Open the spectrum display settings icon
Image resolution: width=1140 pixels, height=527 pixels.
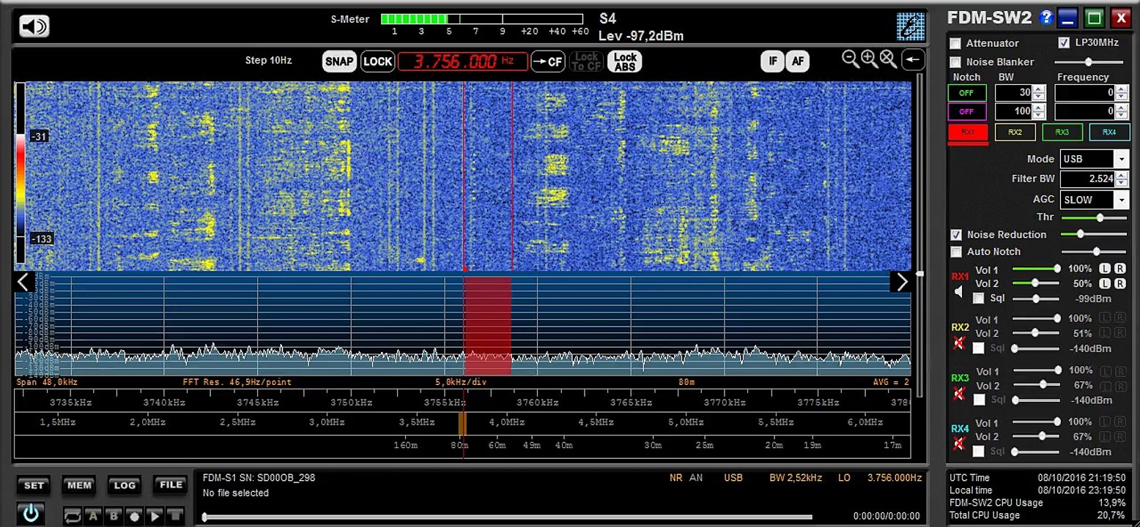point(911,26)
